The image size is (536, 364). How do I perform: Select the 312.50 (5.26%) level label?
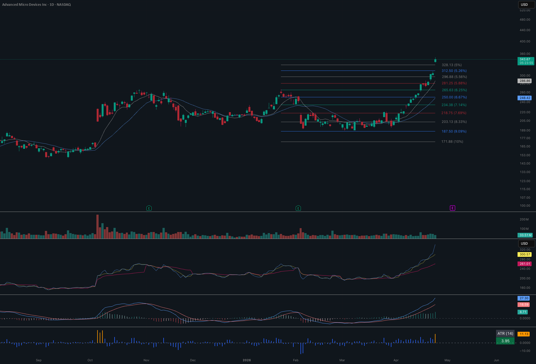click(454, 71)
